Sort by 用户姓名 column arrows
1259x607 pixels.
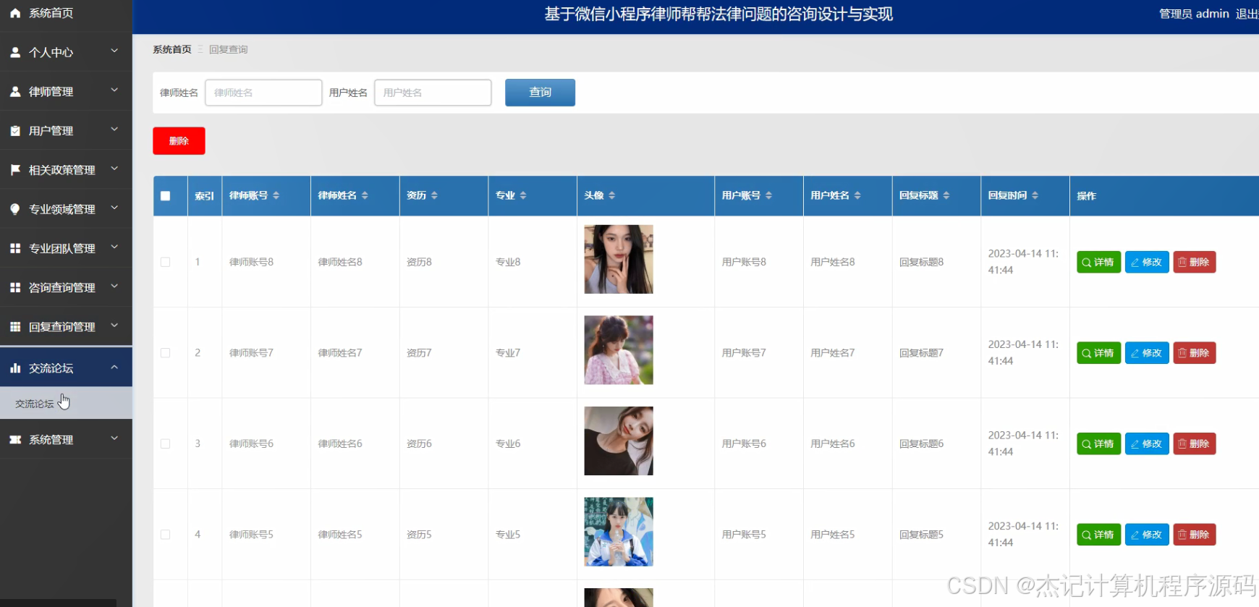pyautogui.click(x=857, y=195)
